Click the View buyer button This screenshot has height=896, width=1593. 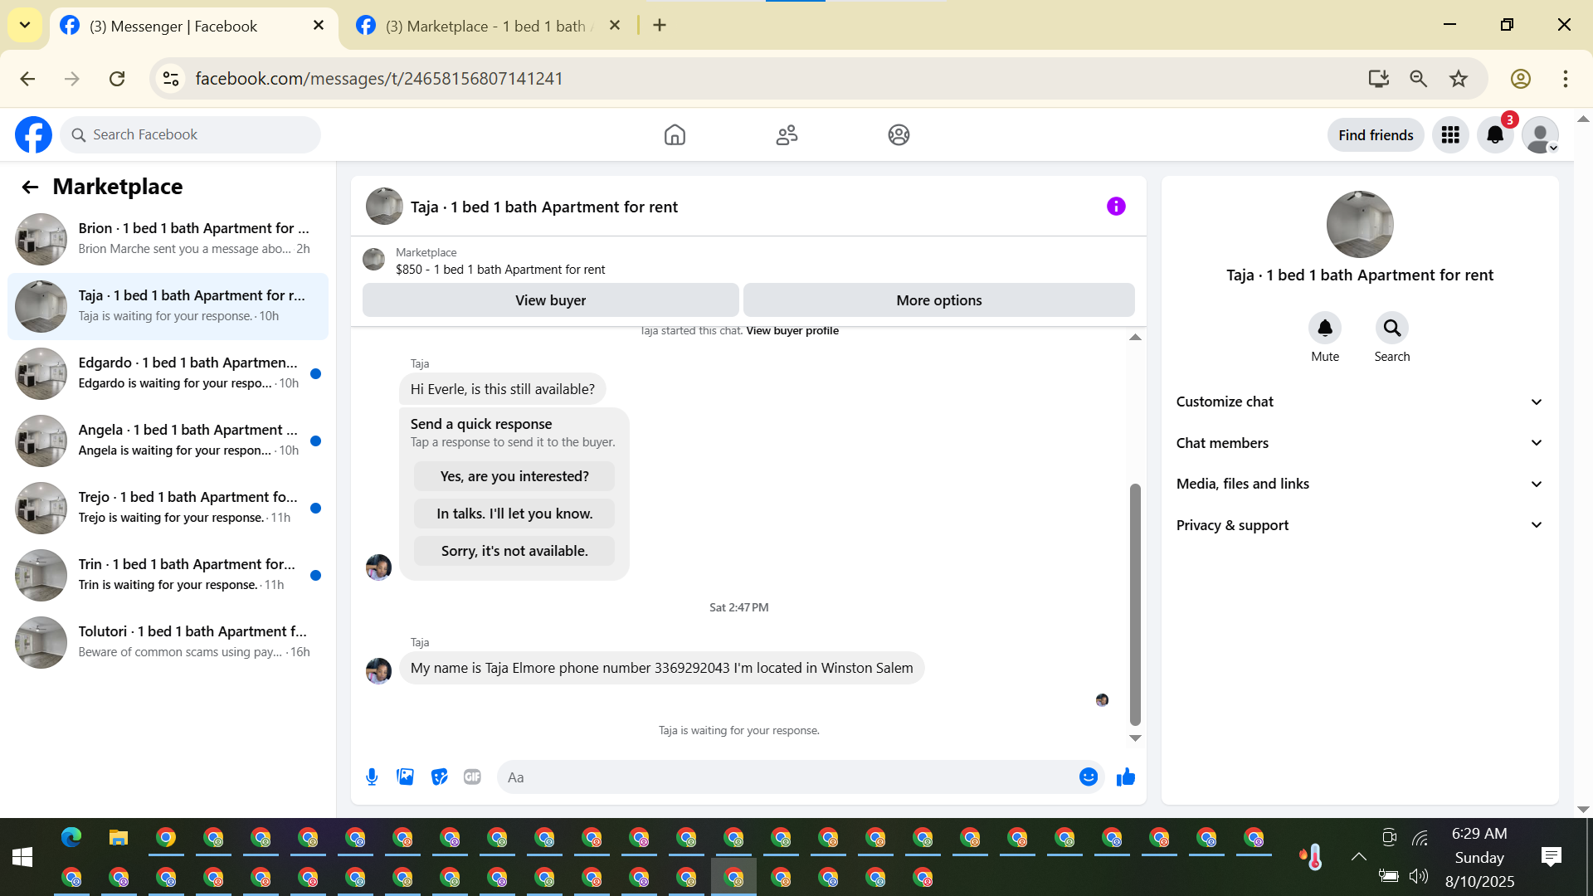(x=550, y=300)
